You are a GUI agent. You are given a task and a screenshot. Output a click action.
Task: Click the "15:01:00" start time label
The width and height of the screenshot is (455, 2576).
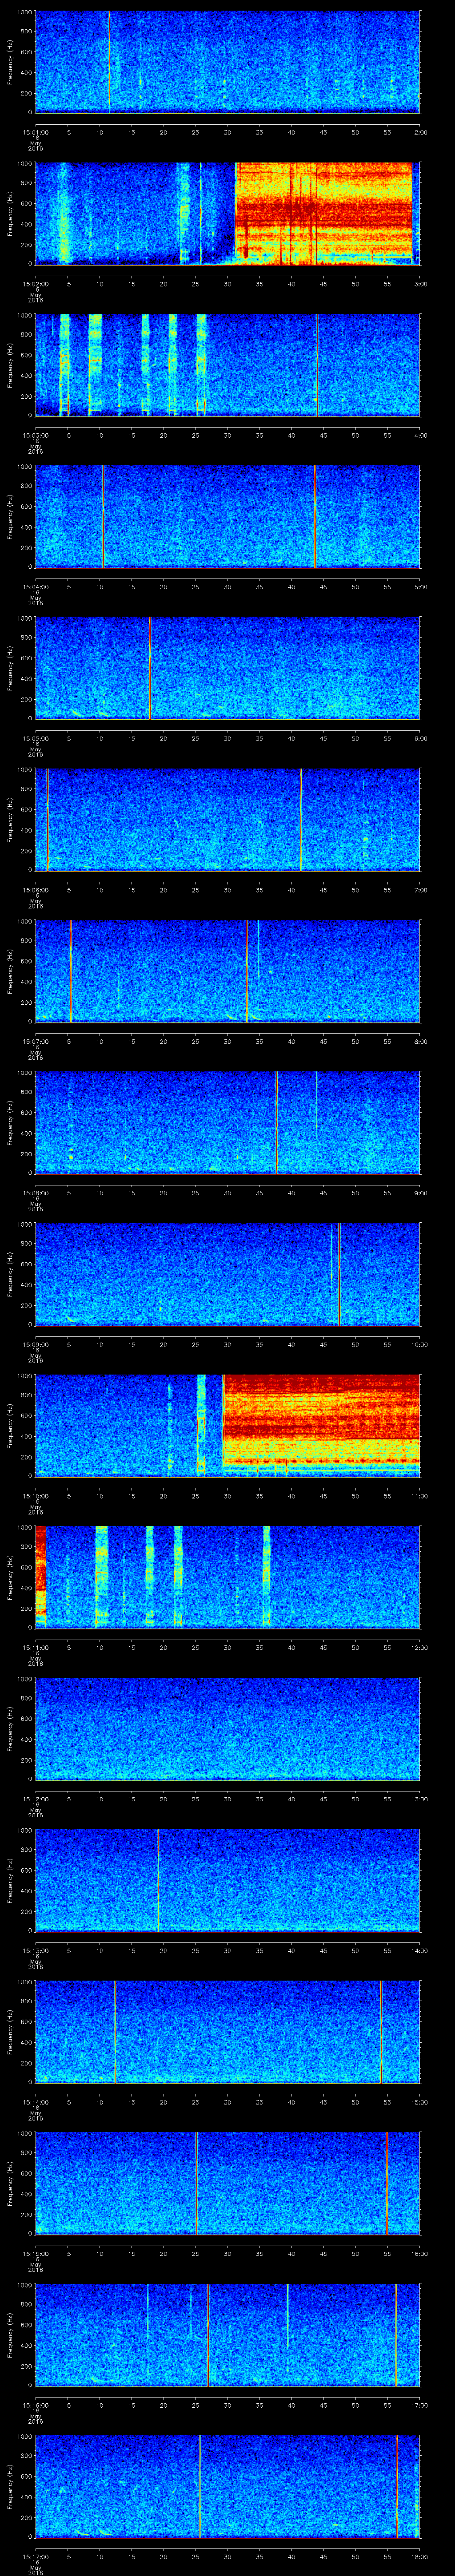35,132
